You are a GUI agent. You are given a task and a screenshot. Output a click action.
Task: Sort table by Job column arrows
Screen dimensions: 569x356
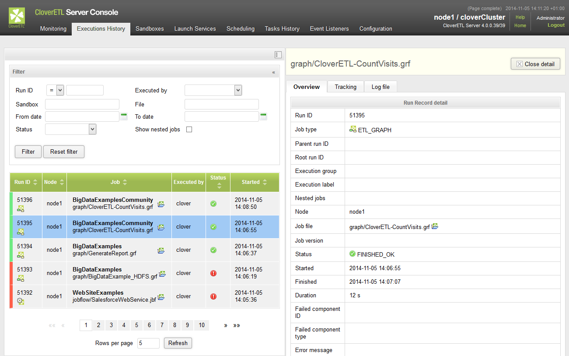pos(125,182)
